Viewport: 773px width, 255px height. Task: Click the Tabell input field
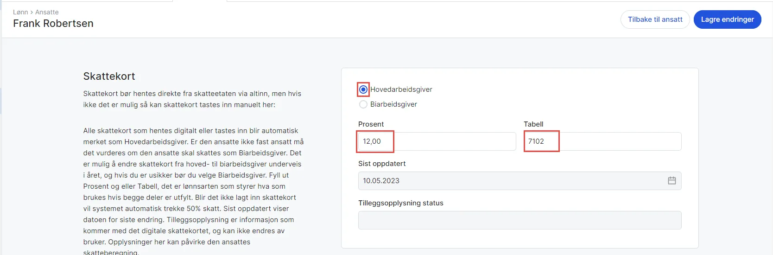(602, 141)
